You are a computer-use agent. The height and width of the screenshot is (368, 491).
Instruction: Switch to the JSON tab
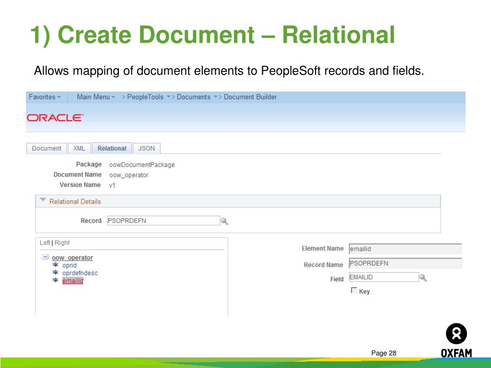pos(147,149)
